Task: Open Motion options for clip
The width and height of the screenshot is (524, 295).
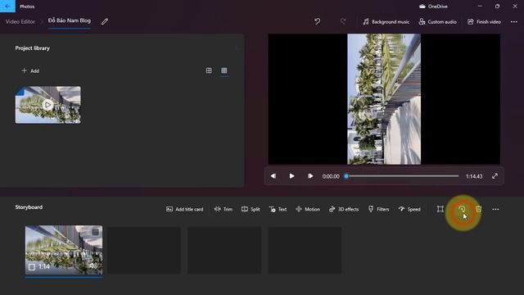Action: (308, 210)
